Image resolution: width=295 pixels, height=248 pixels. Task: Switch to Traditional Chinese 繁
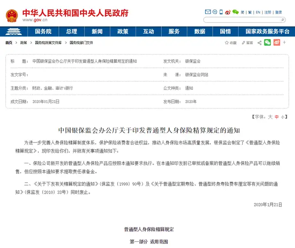[250, 12]
